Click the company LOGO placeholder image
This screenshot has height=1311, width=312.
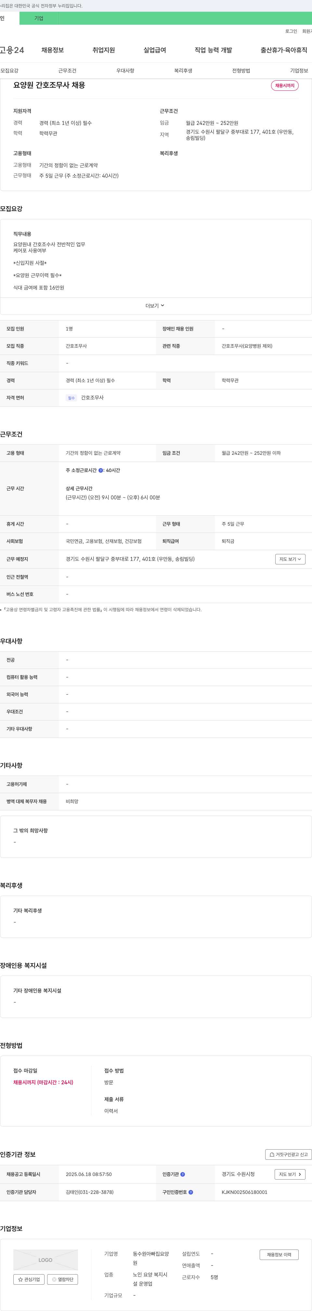46,1260
